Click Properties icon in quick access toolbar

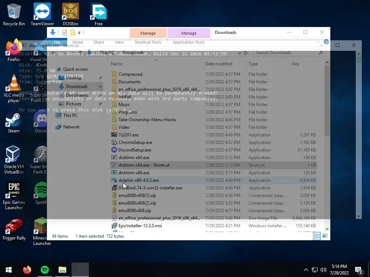coord(64,32)
